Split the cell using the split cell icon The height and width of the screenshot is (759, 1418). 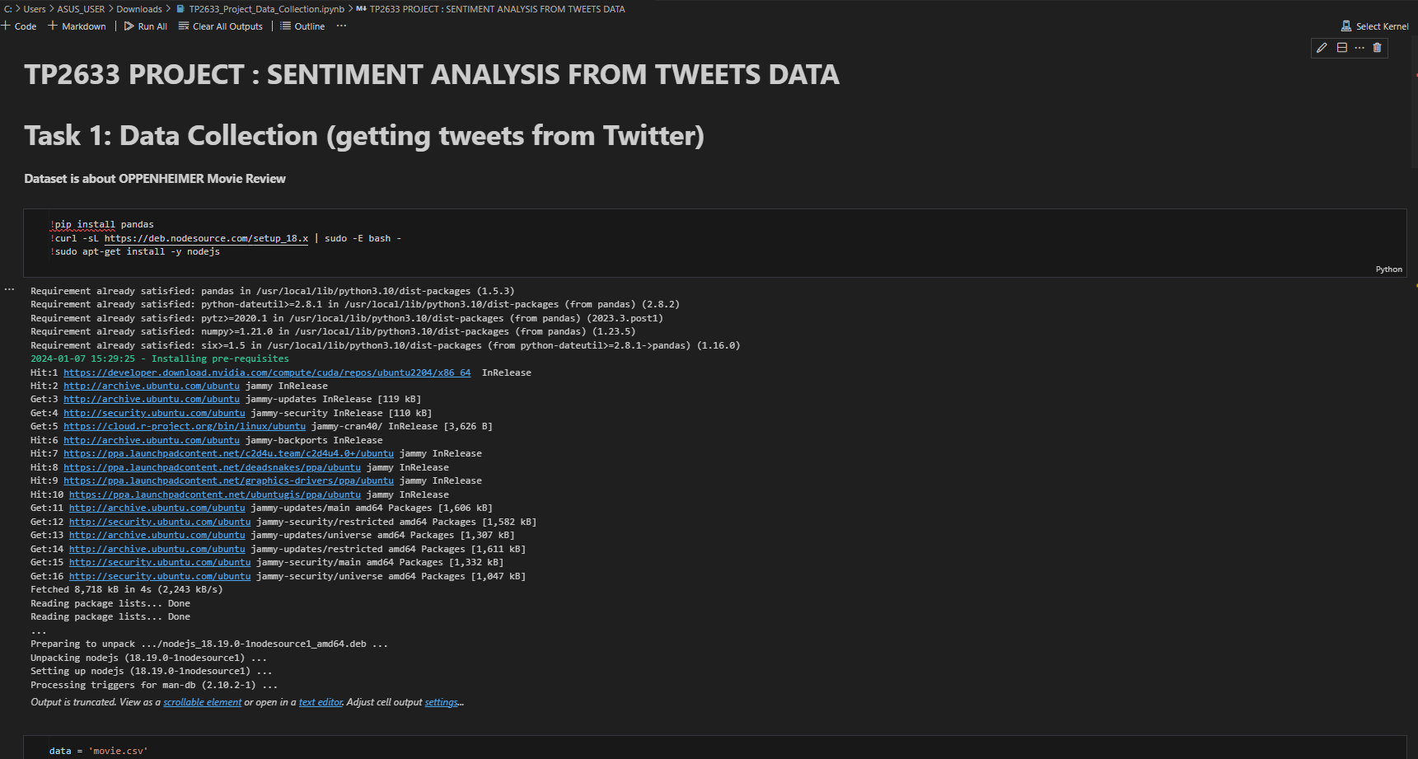pos(1341,48)
